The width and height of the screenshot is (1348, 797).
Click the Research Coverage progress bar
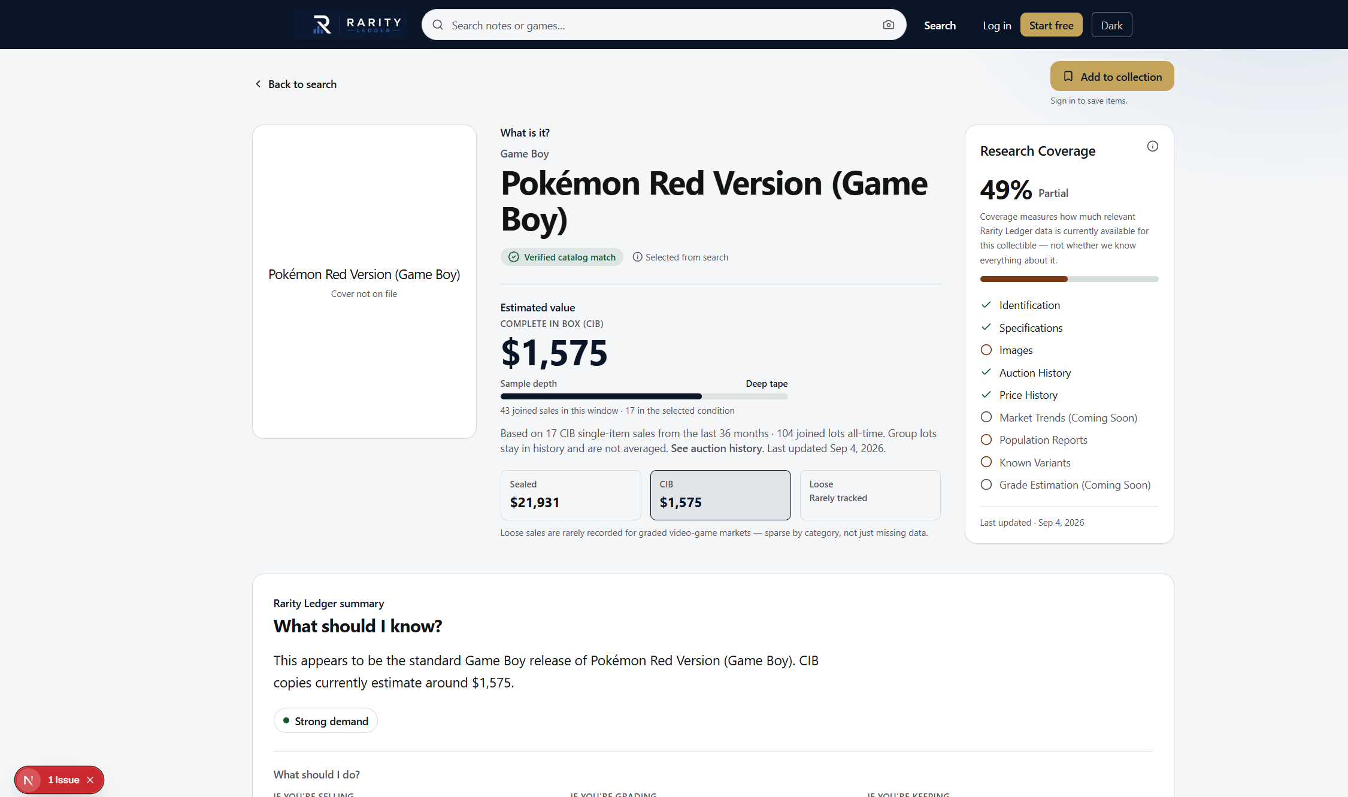[1069, 279]
